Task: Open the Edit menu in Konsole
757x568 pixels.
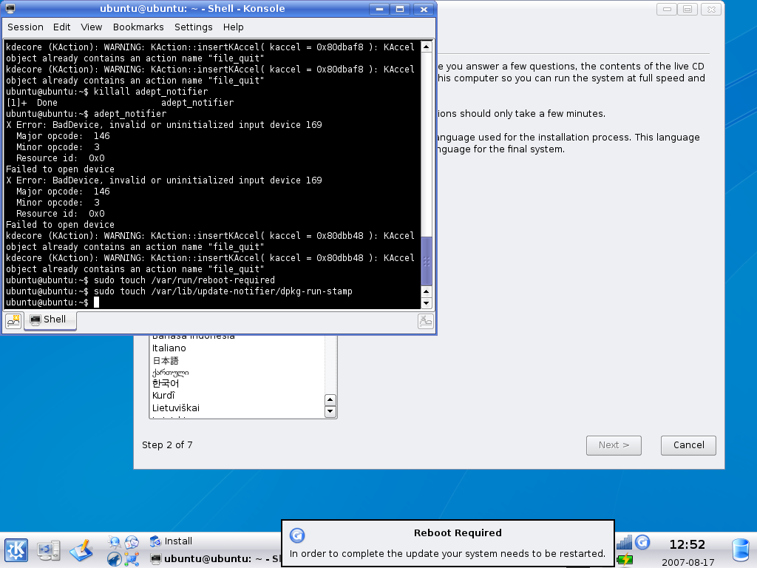Action: click(x=62, y=27)
